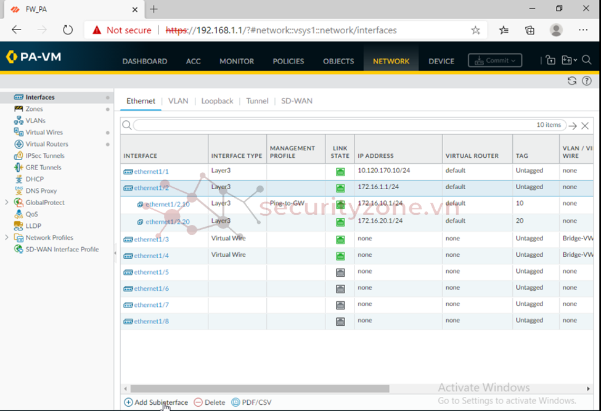
Task: Open browser settings ellipsis menu
Action: 583,30
